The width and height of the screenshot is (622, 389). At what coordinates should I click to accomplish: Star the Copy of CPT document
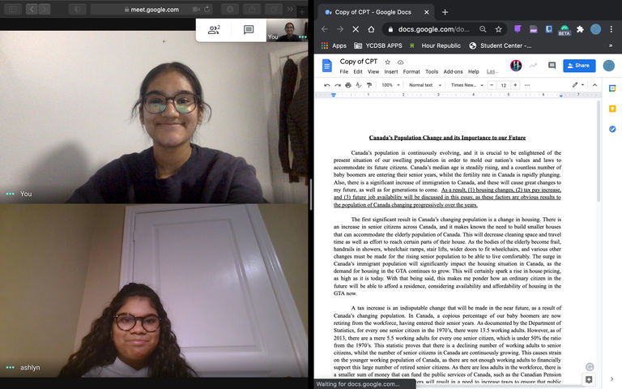click(388, 62)
